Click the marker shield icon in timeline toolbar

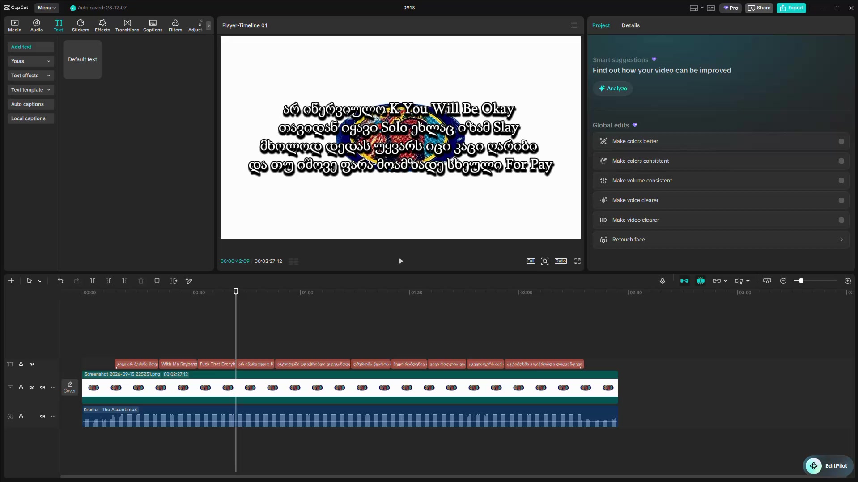pyautogui.click(x=157, y=281)
